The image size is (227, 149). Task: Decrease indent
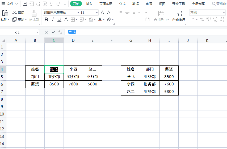coord(141,13)
